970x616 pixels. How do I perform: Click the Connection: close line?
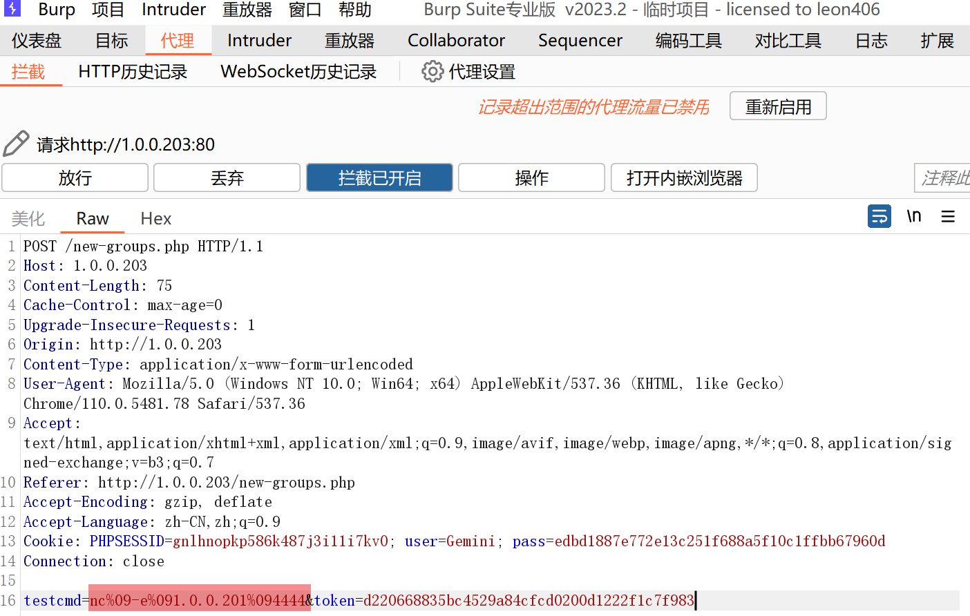pos(94,561)
